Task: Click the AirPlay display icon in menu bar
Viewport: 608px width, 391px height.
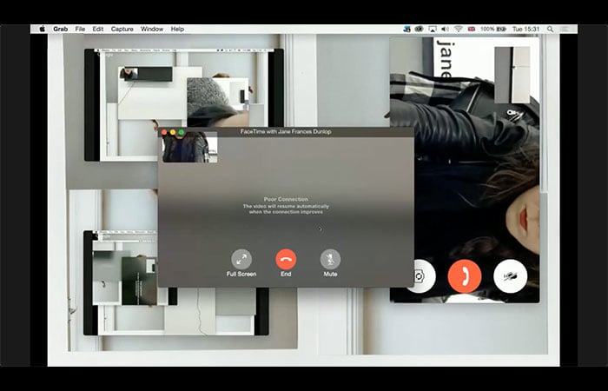Action: [433, 29]
